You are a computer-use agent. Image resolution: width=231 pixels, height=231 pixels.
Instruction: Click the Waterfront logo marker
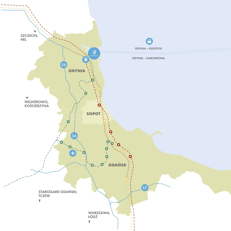pyautogui.click(x=94, y=53)
